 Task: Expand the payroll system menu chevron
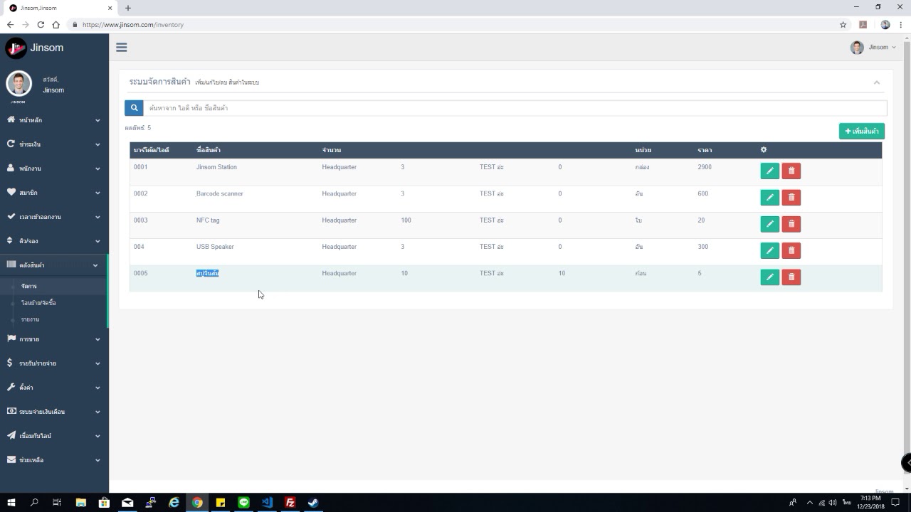pos(98,412)
